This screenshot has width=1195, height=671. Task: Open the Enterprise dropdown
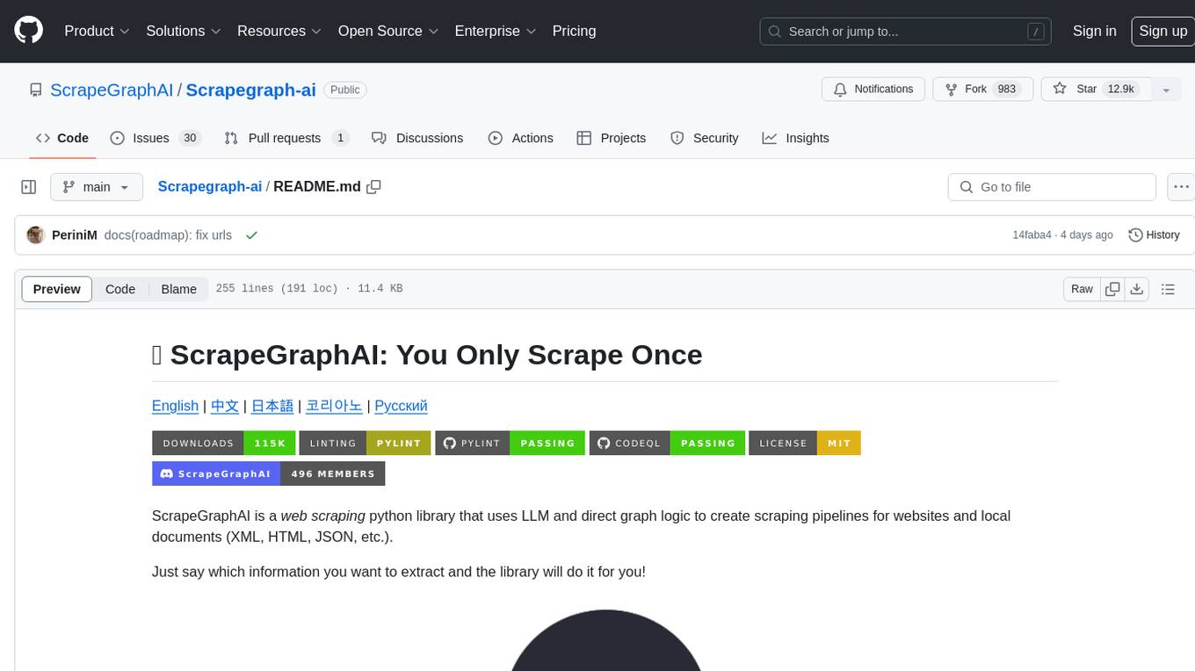click(x=496, y=31)
